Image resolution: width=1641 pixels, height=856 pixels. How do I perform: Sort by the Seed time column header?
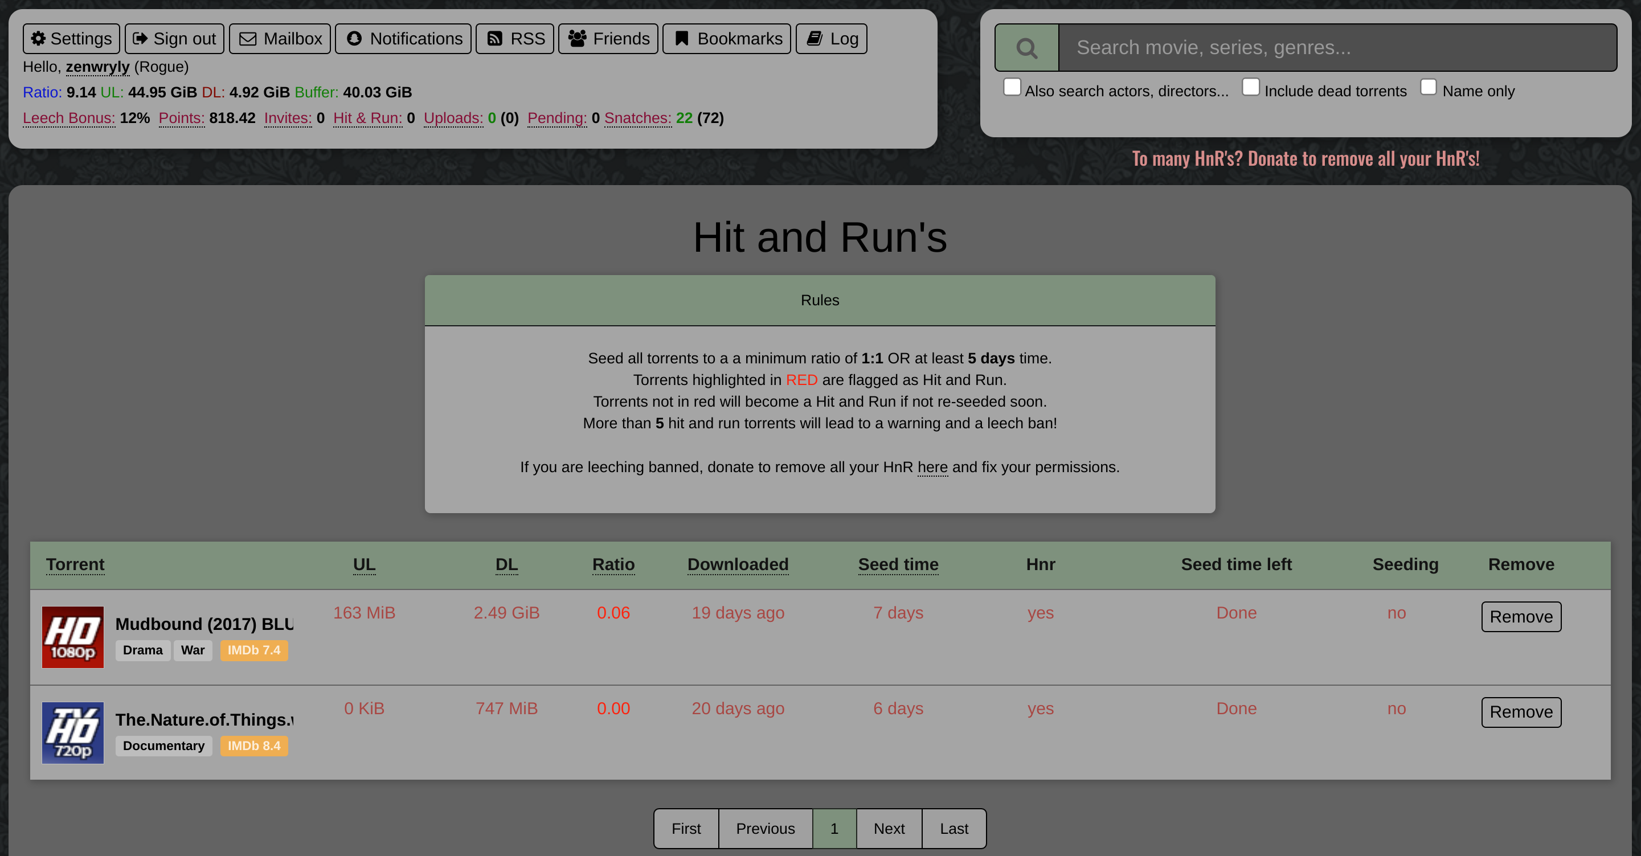898,564
